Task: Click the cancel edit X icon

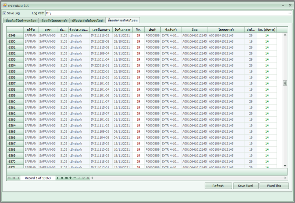Action: [88, 178]
